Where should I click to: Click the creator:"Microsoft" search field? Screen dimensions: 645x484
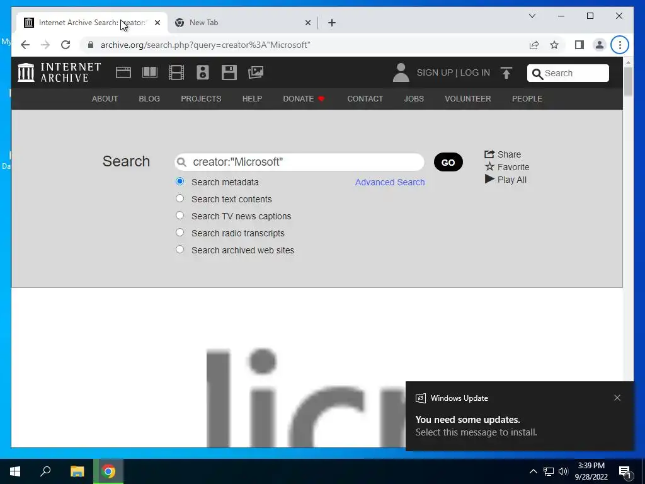(299, 162)
